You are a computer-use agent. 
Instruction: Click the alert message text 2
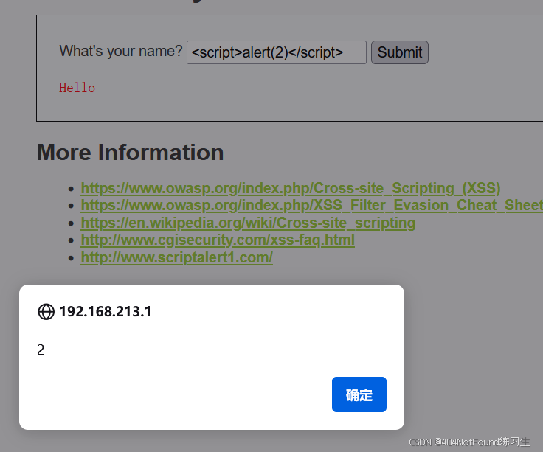pyautogui.click(x=41, y=350)
